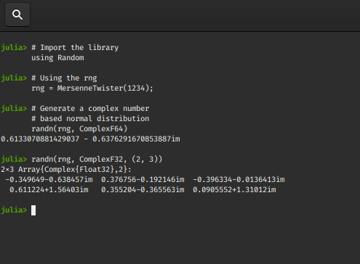Click the value 0.0905552+1.31012im
Image resolution: width=360 pixels, height=264 pixels.
(234, 190)
